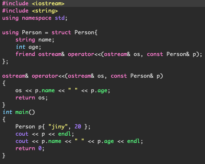Click endl in the 'cout << p << endl' line
This screenshot has height=164, width=205.
click(64, 134)
